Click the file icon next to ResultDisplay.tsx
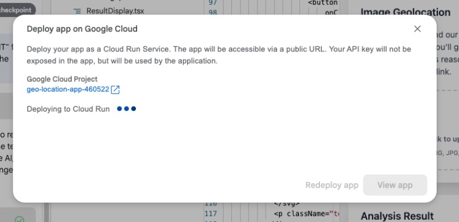The height and width of the screenshot is (222, 459). pyautogui.click(x=77, y=11)
